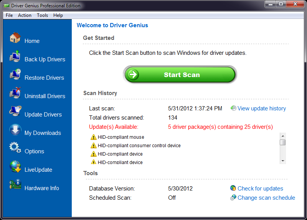
Task: Click warning icon next to consumer control device
Action: pyautogui.click(x=93, y=146)
